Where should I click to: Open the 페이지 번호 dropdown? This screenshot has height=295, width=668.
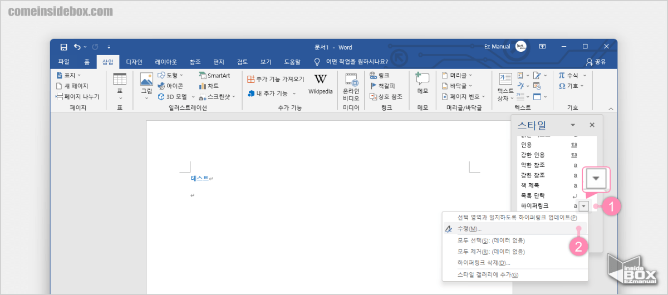[x=464, y=96]
